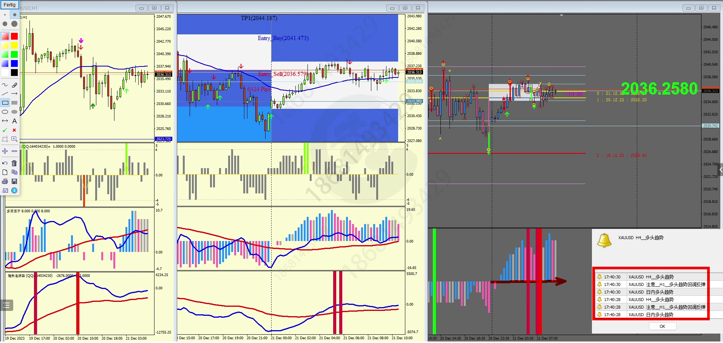Select the outlined rectangle tool
Image resolution: width=723 pixels, height=343 pixels.
pyautogui.click(x=5, y=103)
